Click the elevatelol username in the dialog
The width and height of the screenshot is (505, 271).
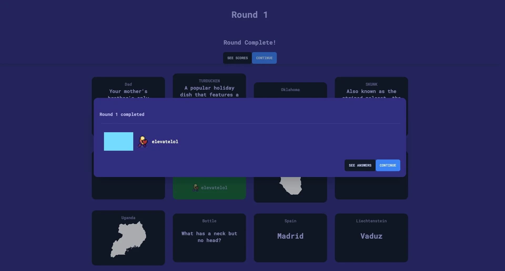coord(165,142)
